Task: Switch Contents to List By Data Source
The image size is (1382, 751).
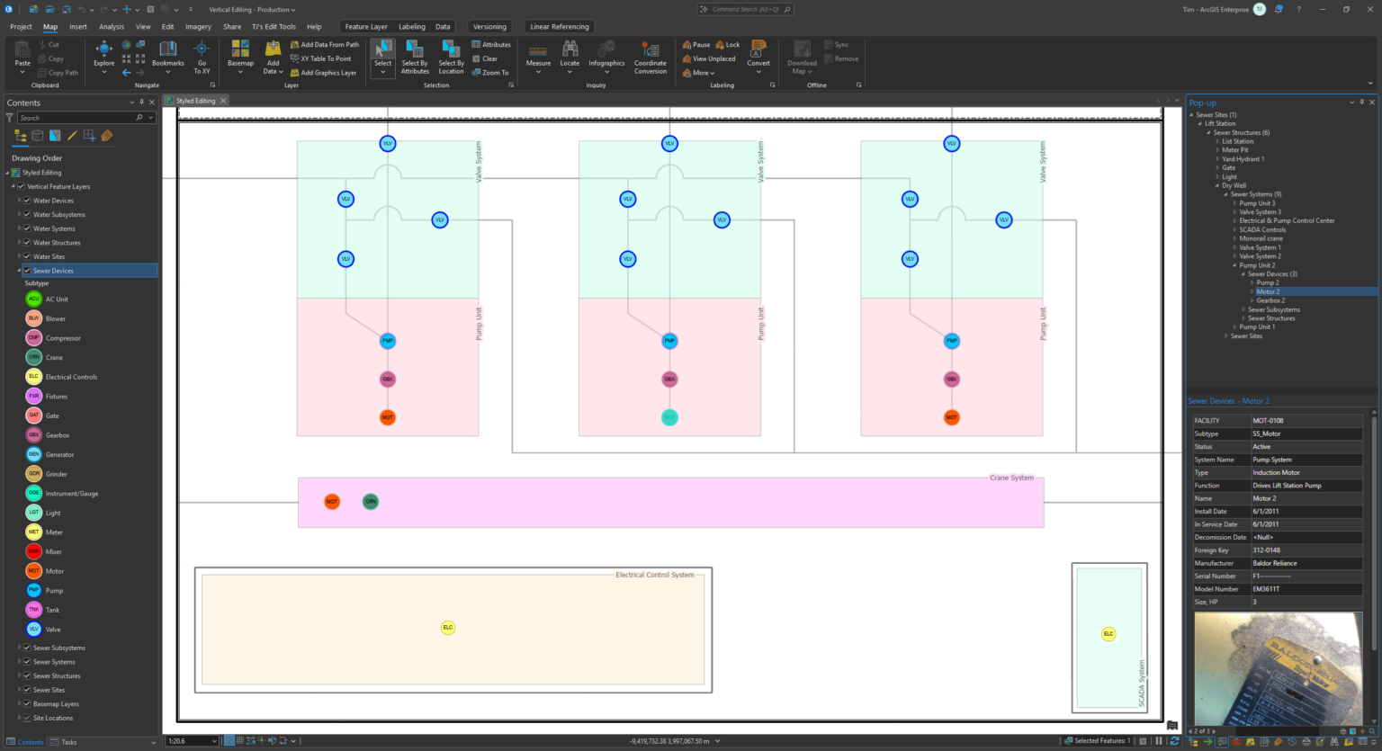Action: [x=37, y=136]
